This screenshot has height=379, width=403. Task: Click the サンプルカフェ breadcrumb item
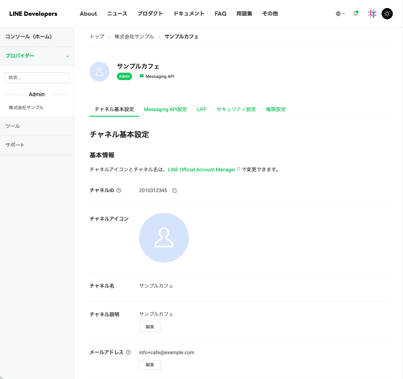pos(181,37)
